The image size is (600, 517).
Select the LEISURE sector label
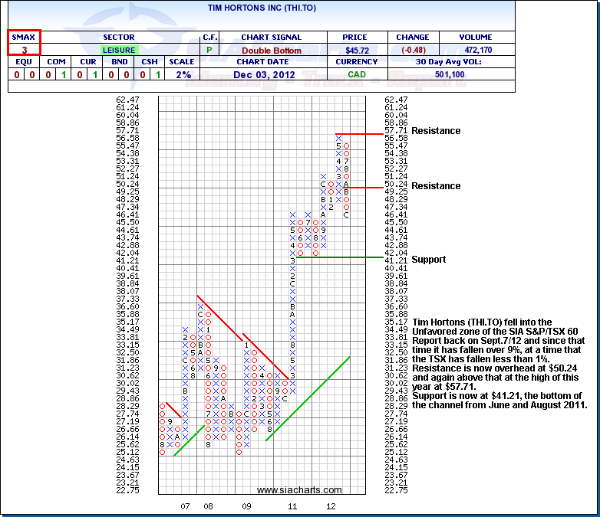(x=117, y=50)
